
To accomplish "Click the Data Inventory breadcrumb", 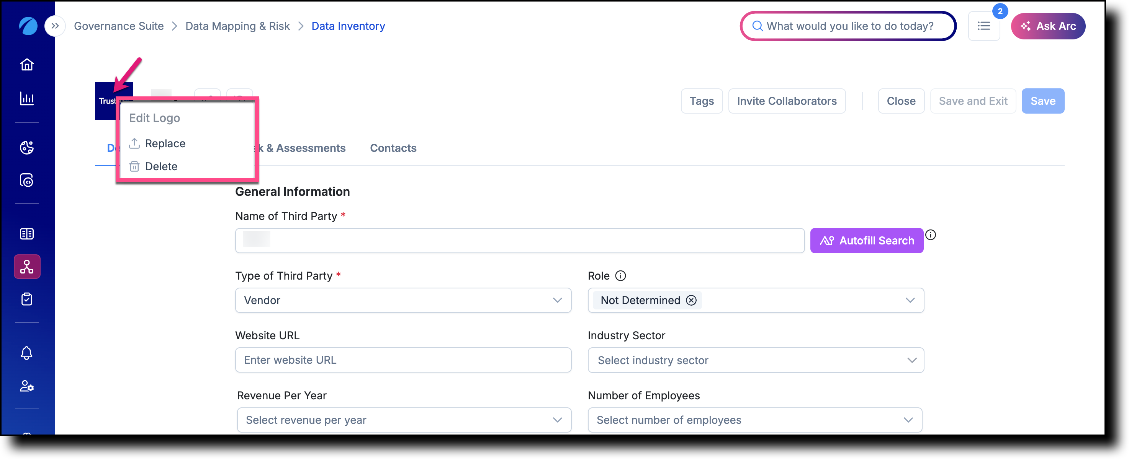I will pyautogui.click(x=348, y=26).
